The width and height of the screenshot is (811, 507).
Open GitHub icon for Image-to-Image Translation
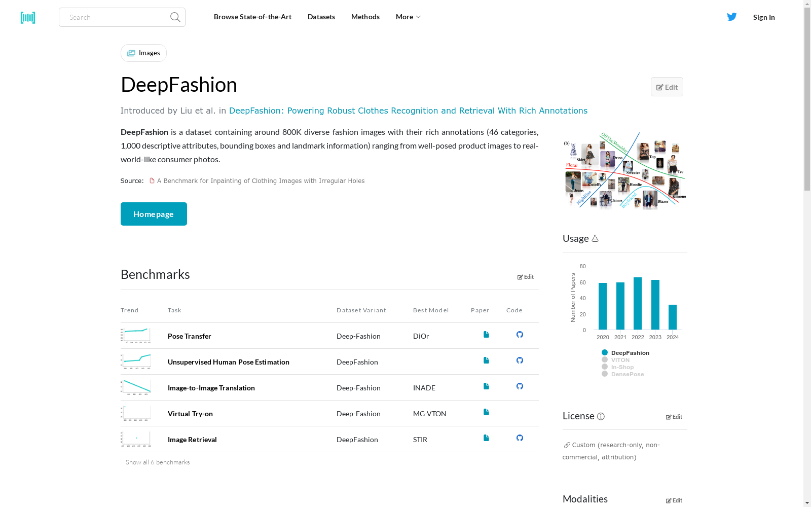520,386
